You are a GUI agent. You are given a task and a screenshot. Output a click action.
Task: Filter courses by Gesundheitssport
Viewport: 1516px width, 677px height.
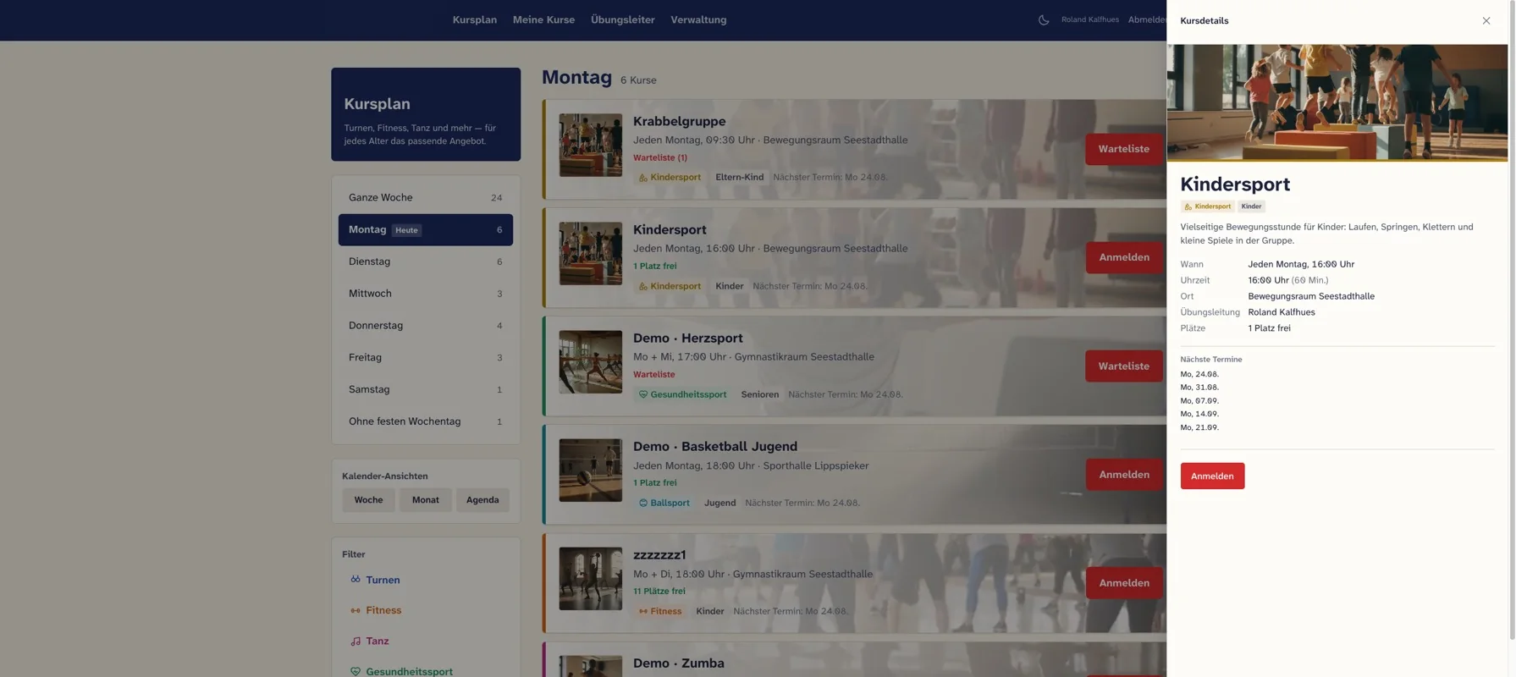409,672
